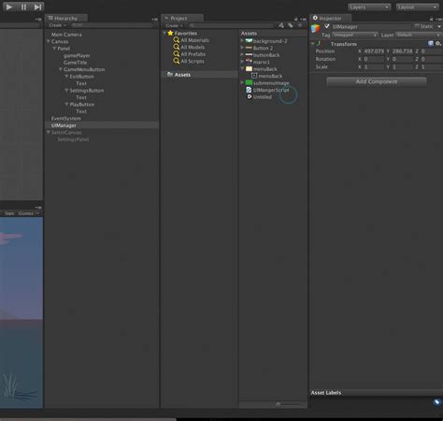Screen dimensions: 443x421
Task: Toggle the UIManager active checkbox
Action: pyautogui.click(x=327, y=26)
